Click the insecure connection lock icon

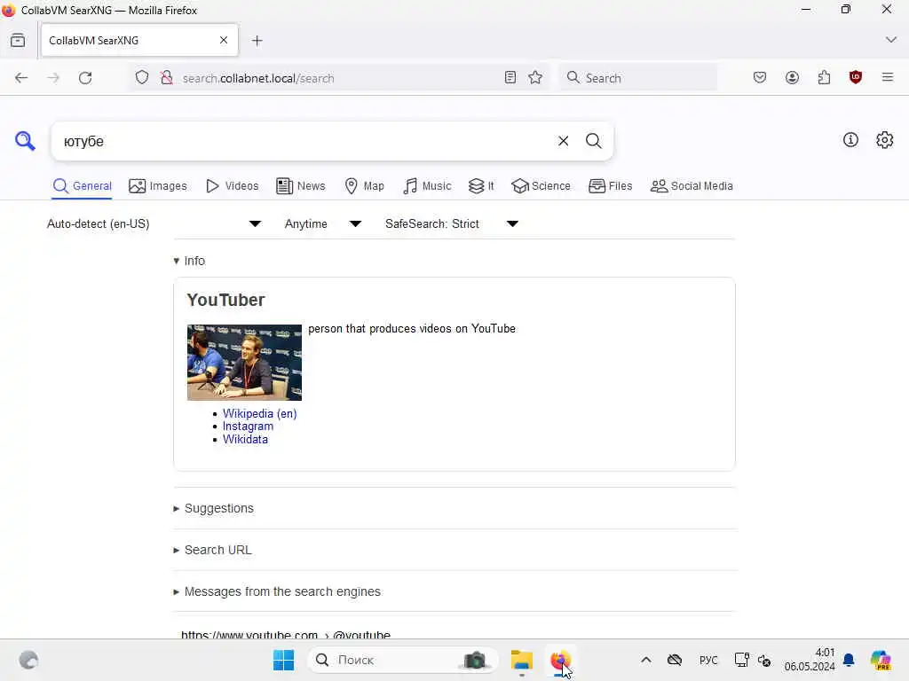pos(166,78)
